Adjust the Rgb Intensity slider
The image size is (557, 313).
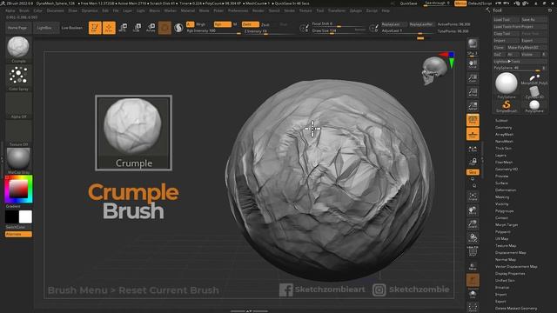click(x=213, y=31)
